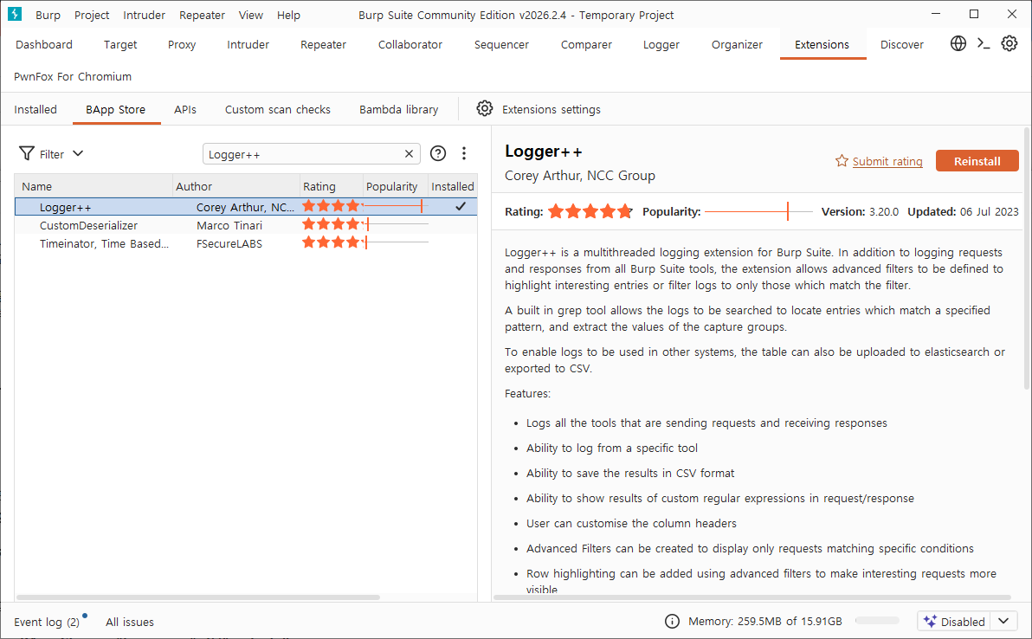Open the Help menu
Image resolution: width=1032 pixels, height=639 pixels.
tap(288, 15)
